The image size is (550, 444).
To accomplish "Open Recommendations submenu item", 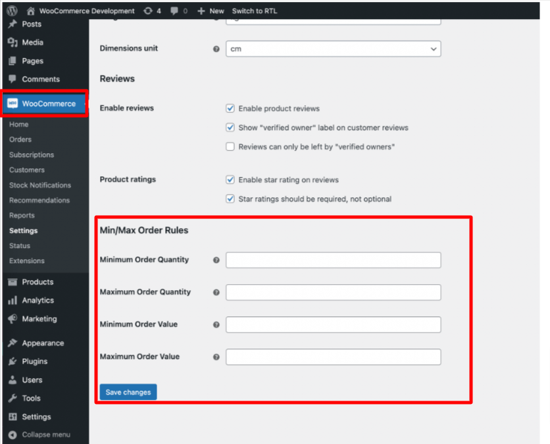I will (x=39, y=200).
